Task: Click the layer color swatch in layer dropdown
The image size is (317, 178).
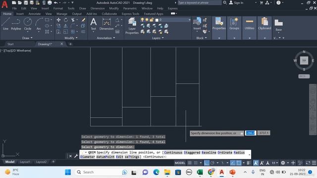Action: [x=157, y=20]
